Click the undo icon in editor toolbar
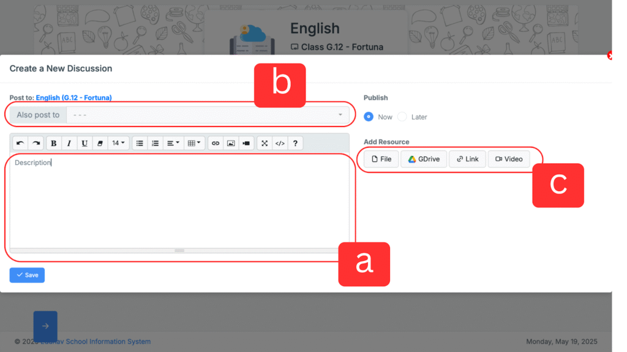This screenshot has width=627, height=352. coord(20,143)
